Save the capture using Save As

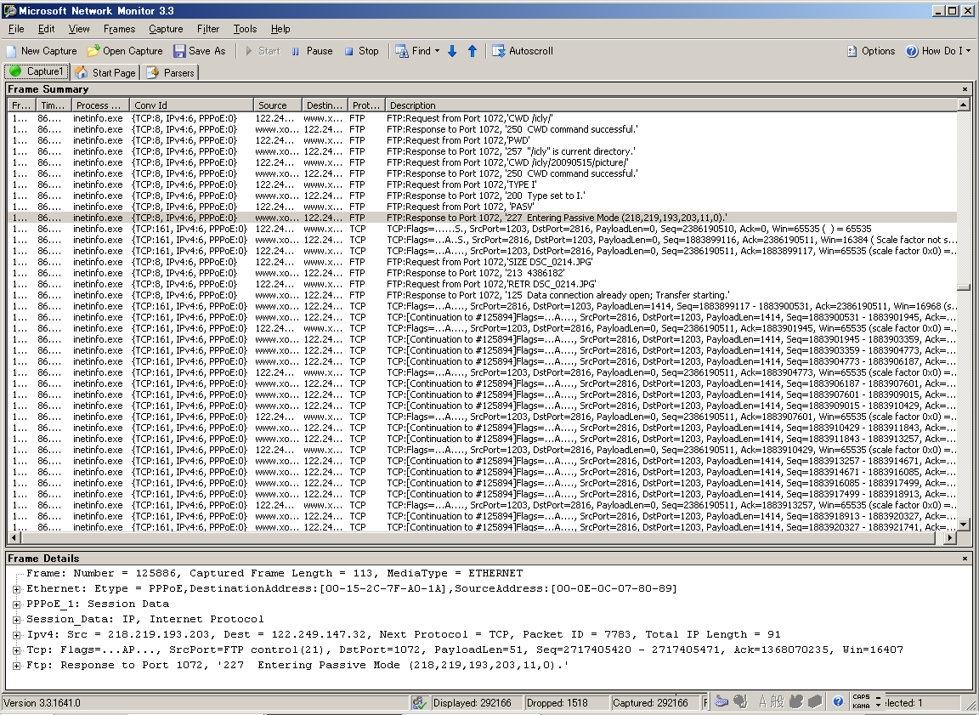pyautogui.click(x=200, y=51)
